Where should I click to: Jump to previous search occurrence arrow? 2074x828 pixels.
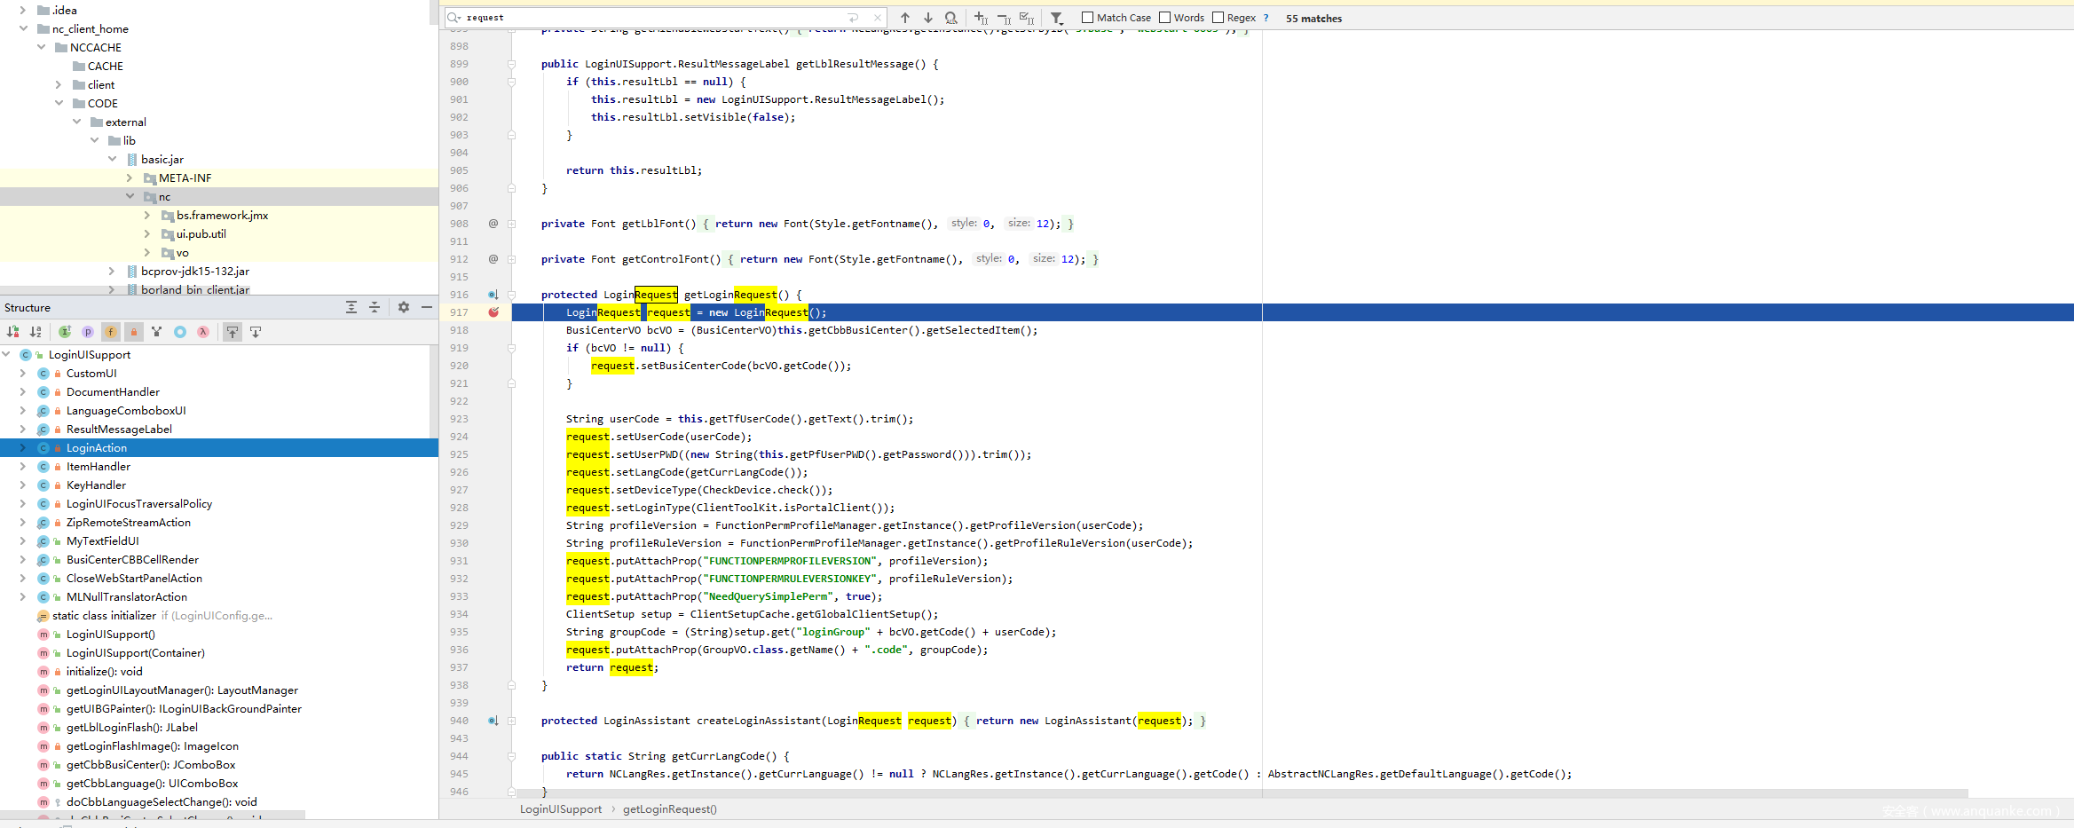pos(904,18)
